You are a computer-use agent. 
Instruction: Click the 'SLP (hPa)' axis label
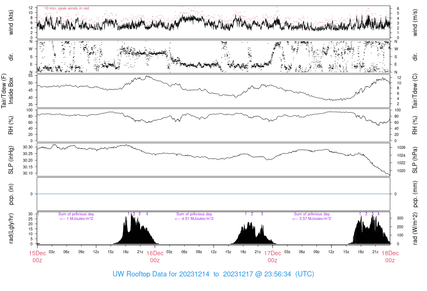[415, 160]
